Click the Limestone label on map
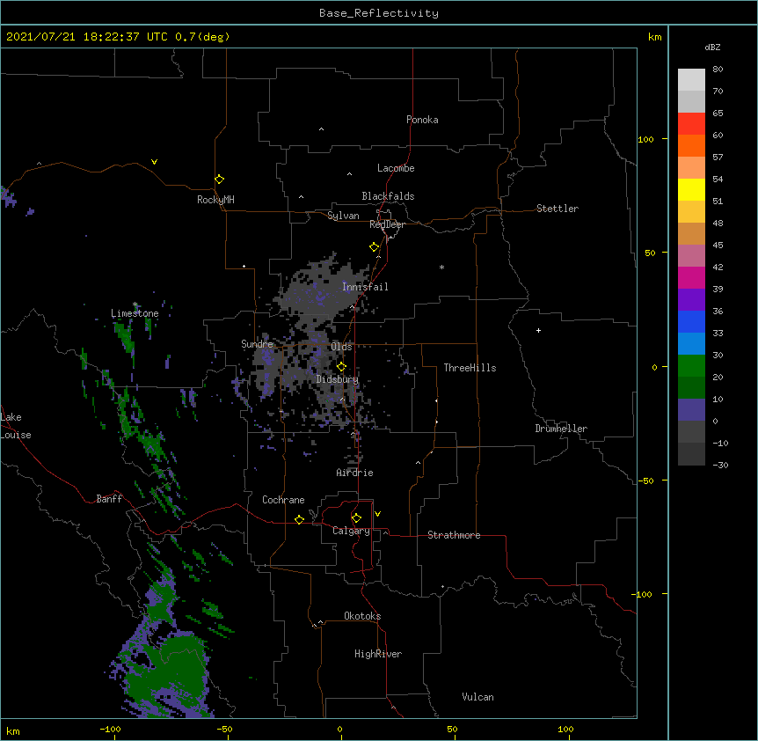 [135, 313]
